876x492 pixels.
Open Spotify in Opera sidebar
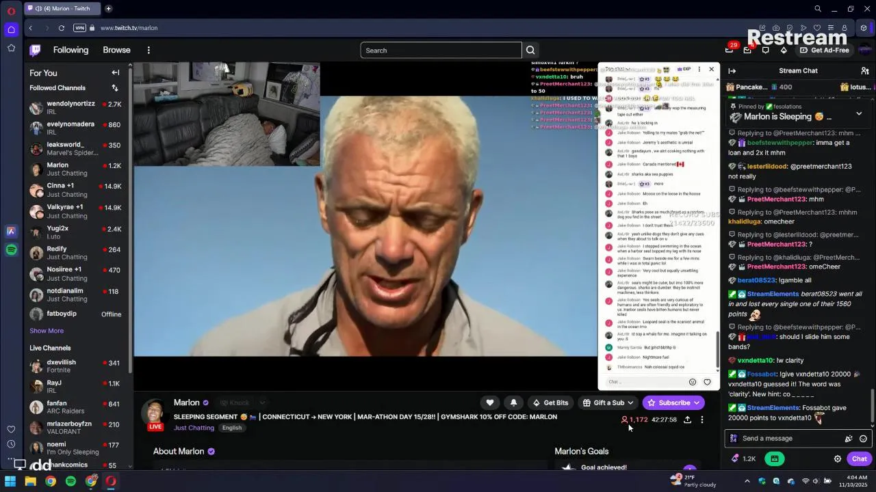[x=11, y=250]
